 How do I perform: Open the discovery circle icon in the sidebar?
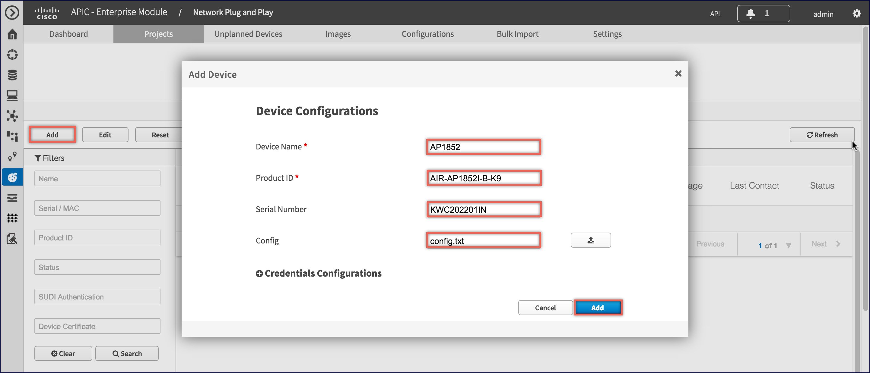12,55
